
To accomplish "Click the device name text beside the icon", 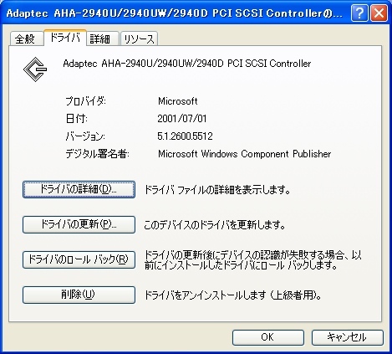I will tap(187, 64).
